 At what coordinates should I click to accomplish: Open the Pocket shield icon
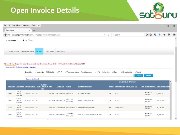[x=155, y=35]
